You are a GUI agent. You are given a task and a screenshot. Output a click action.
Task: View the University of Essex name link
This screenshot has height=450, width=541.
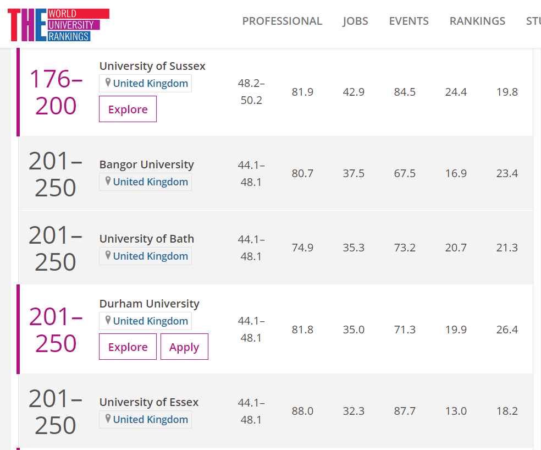coord(149,402)
